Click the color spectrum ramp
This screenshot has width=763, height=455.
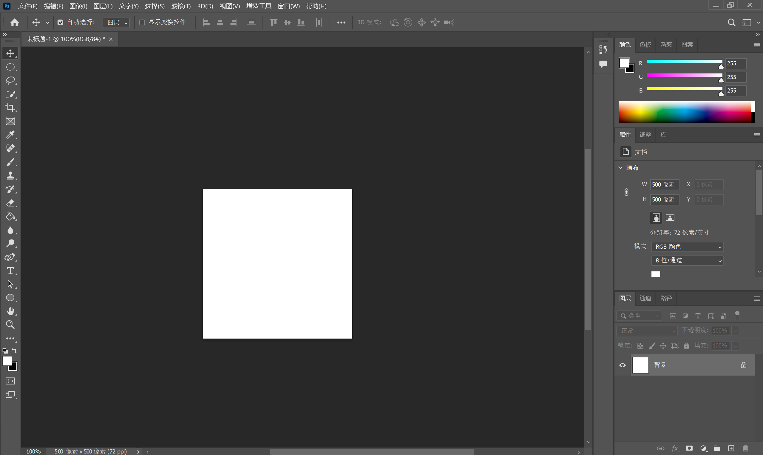pos(684,112)
